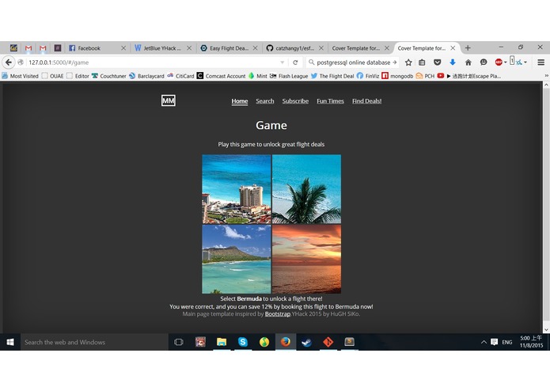Open the OUAE bookmark
Screen dimensions: 550x391
click(52, 76)
